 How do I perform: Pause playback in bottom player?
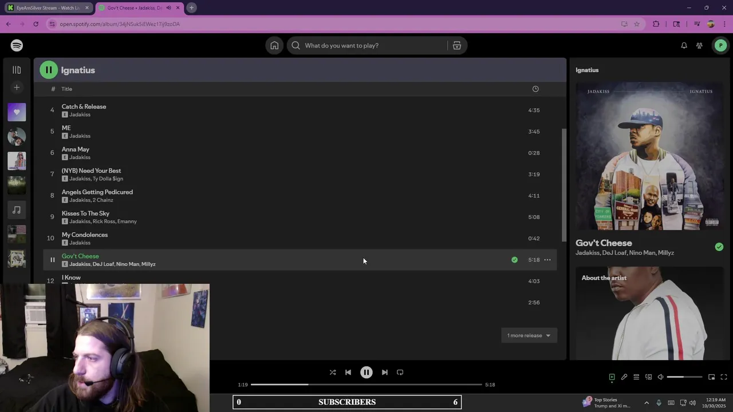[x=366, y=372]
